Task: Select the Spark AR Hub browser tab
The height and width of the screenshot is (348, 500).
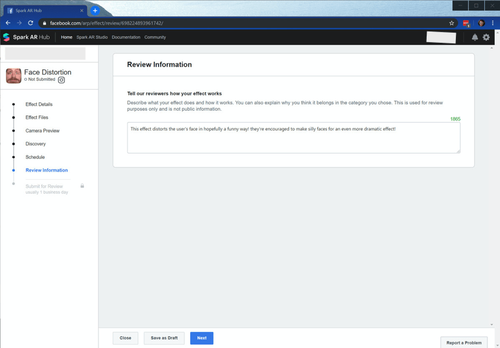Action: coord(45,11)
